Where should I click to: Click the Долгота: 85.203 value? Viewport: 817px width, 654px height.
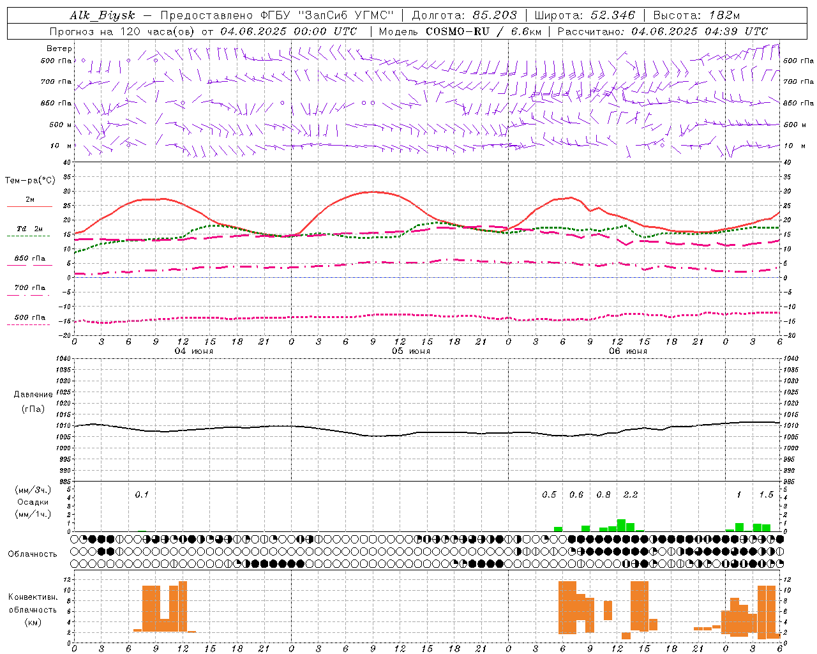[465, 16]
